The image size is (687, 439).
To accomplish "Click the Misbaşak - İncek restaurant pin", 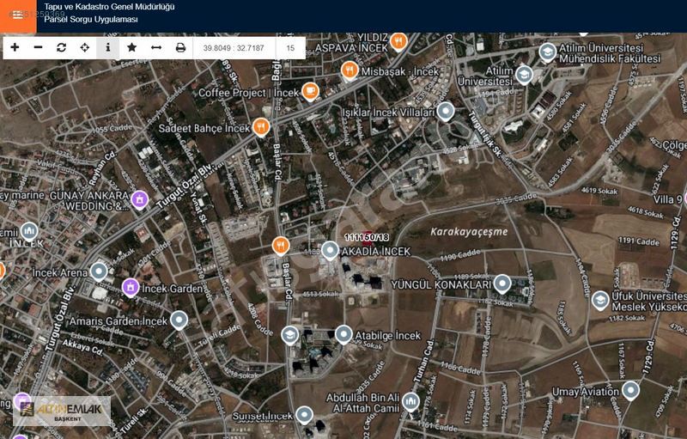I will pos(350,70).
